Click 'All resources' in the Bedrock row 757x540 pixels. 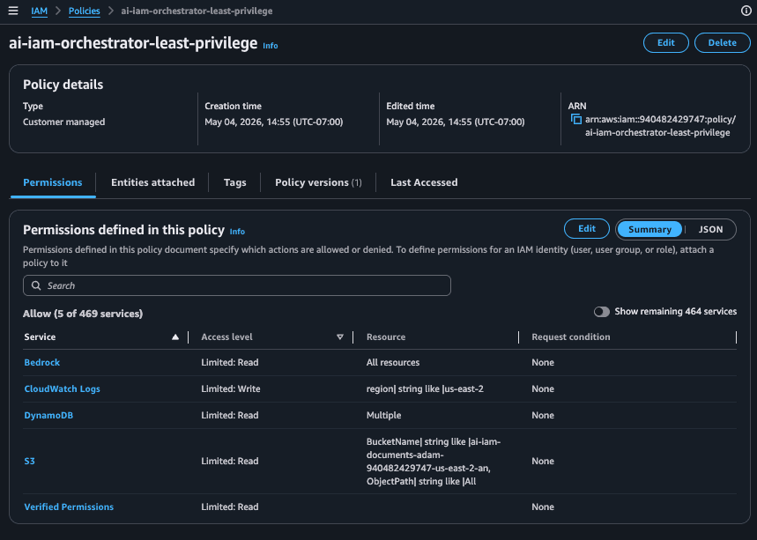coord(393,362)
